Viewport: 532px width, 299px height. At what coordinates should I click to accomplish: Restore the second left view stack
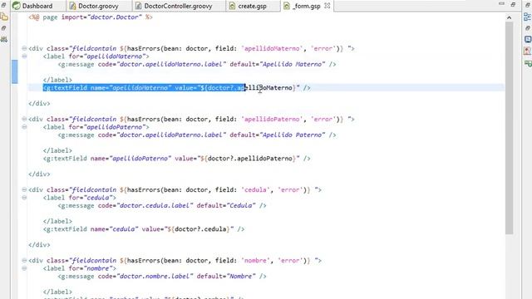[3, 28]
